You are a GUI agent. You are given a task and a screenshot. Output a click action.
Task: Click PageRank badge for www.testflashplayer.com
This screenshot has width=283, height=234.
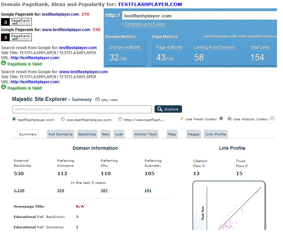click(16, 37)
